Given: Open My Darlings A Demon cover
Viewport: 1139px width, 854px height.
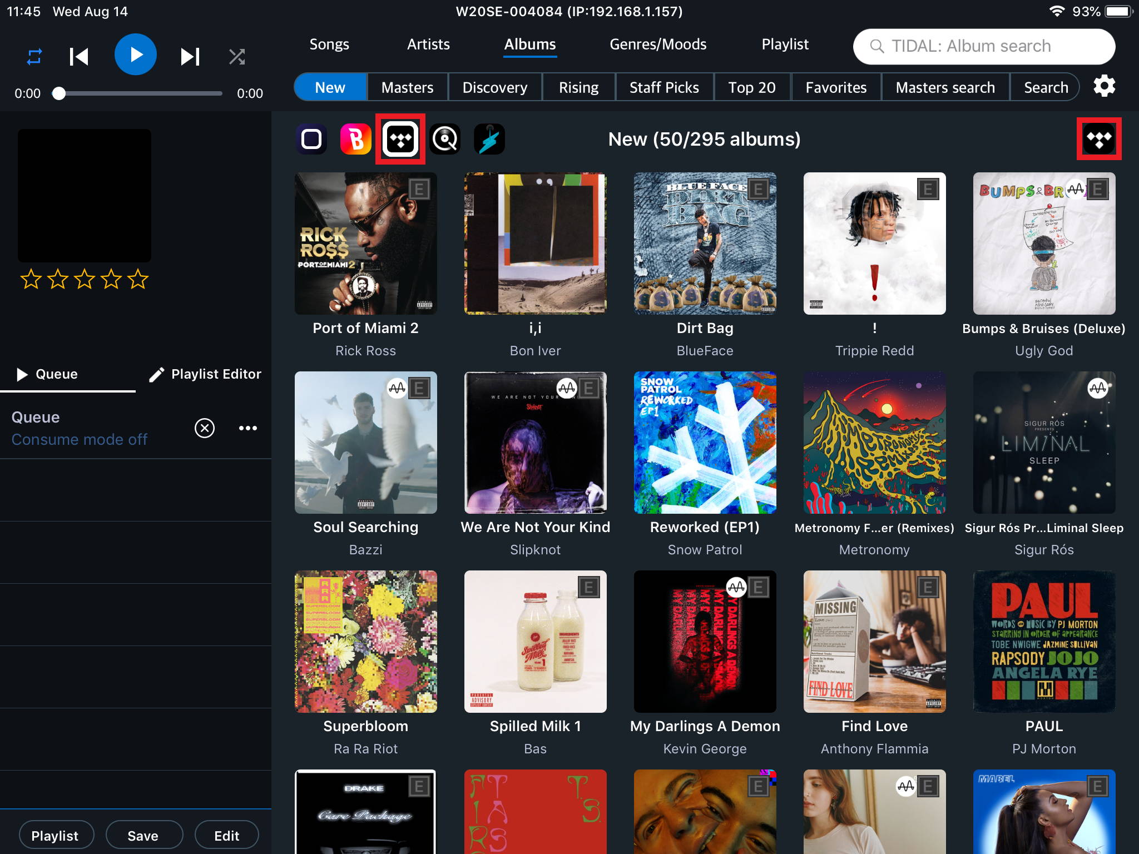Looking at the screenshot, I should [705, 642].
